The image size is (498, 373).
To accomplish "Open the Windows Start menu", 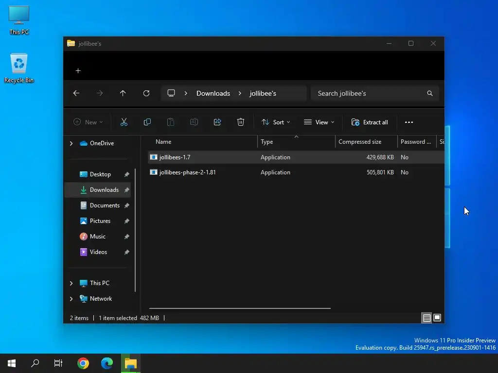I will pyautogui.click(x=12, y=363).
